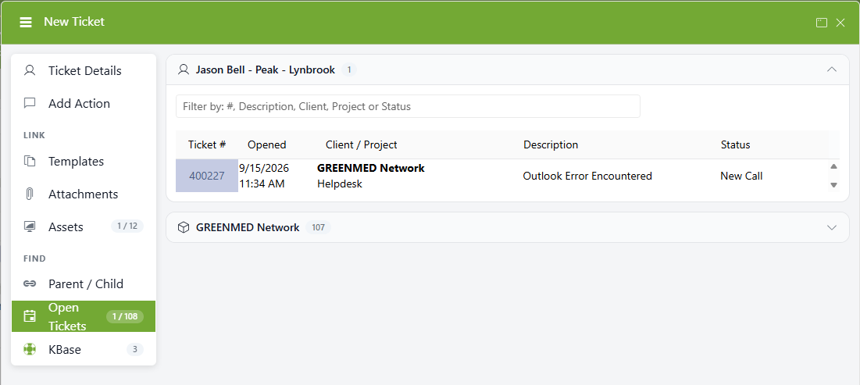Screen dimensions: 860x385
Task: Click the Outlook Error Encountered description
Action: (x=587, y=176)
